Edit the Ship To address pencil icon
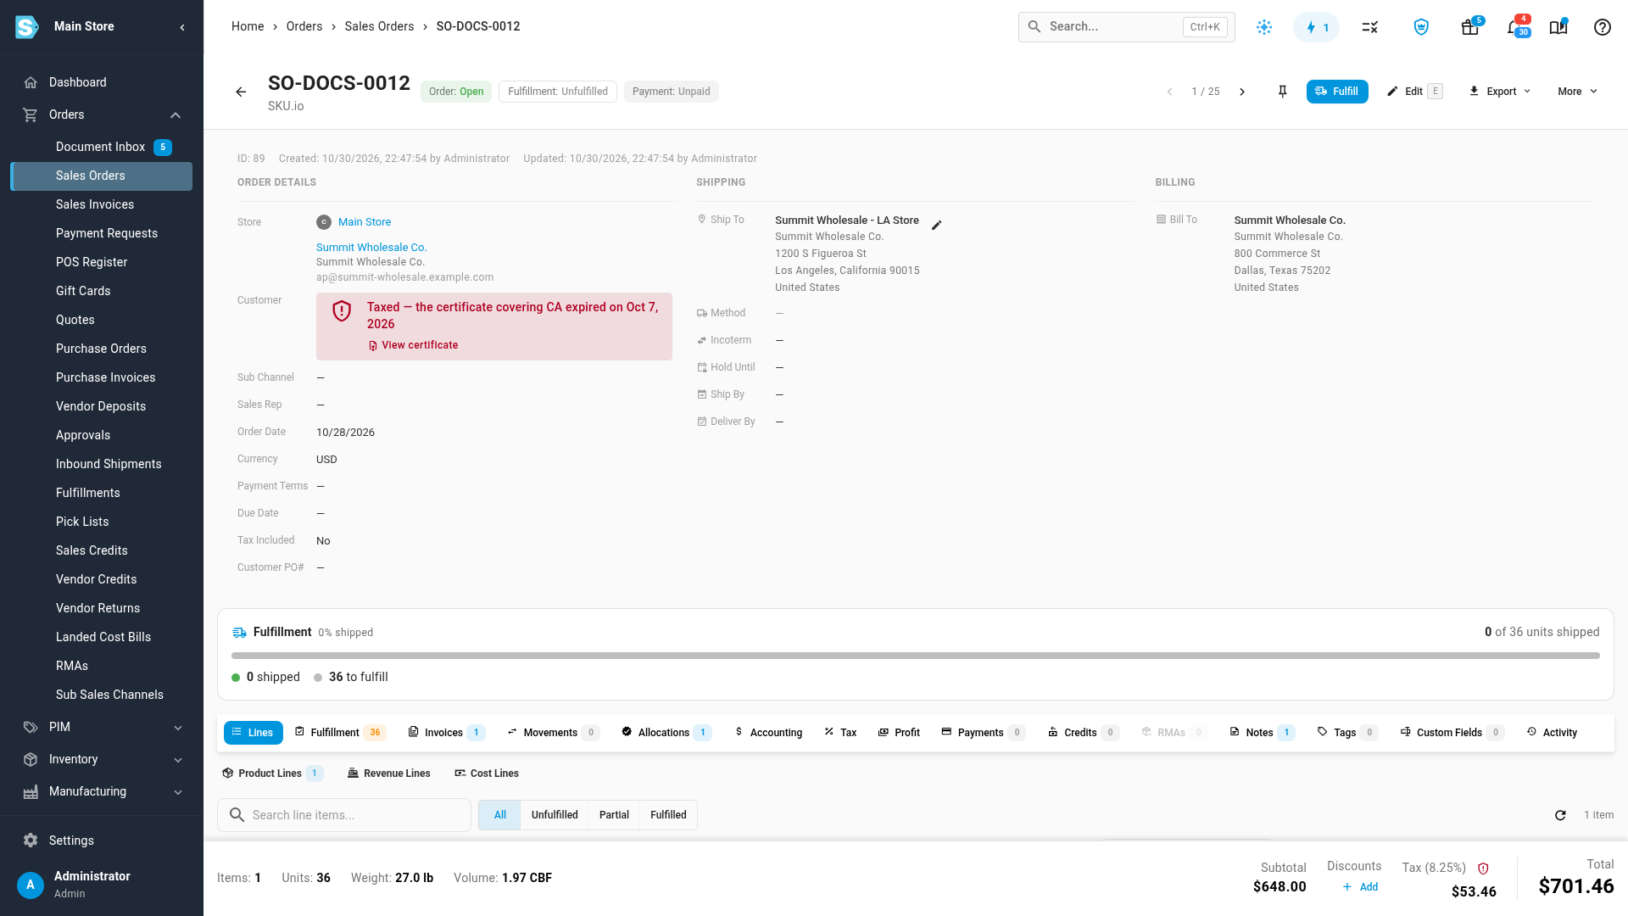This screenshot has height=916, width=1628. 937,225
